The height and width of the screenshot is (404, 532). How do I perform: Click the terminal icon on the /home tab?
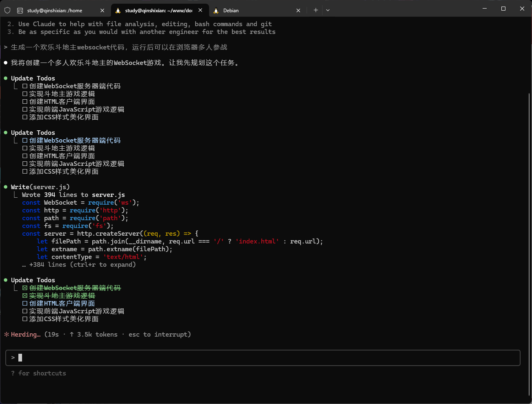point(20,11)
